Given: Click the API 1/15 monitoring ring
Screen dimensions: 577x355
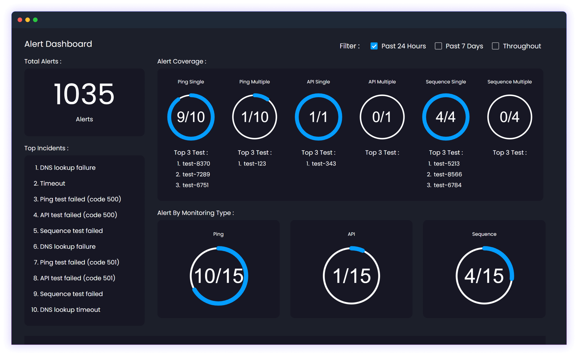Looking at the screenshot, I should (351, 276).
